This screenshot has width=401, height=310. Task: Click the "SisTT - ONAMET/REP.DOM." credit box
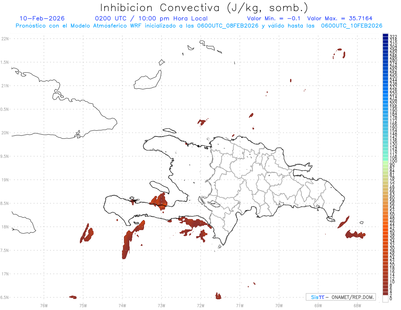[x=341, y=297]
